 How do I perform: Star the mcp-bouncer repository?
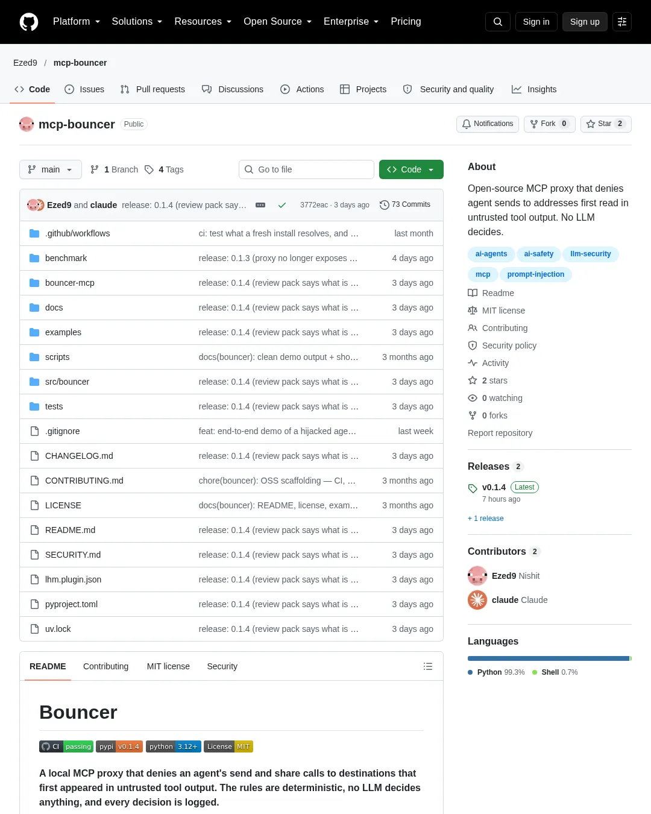pyautogui.click(x=606, y=124)
